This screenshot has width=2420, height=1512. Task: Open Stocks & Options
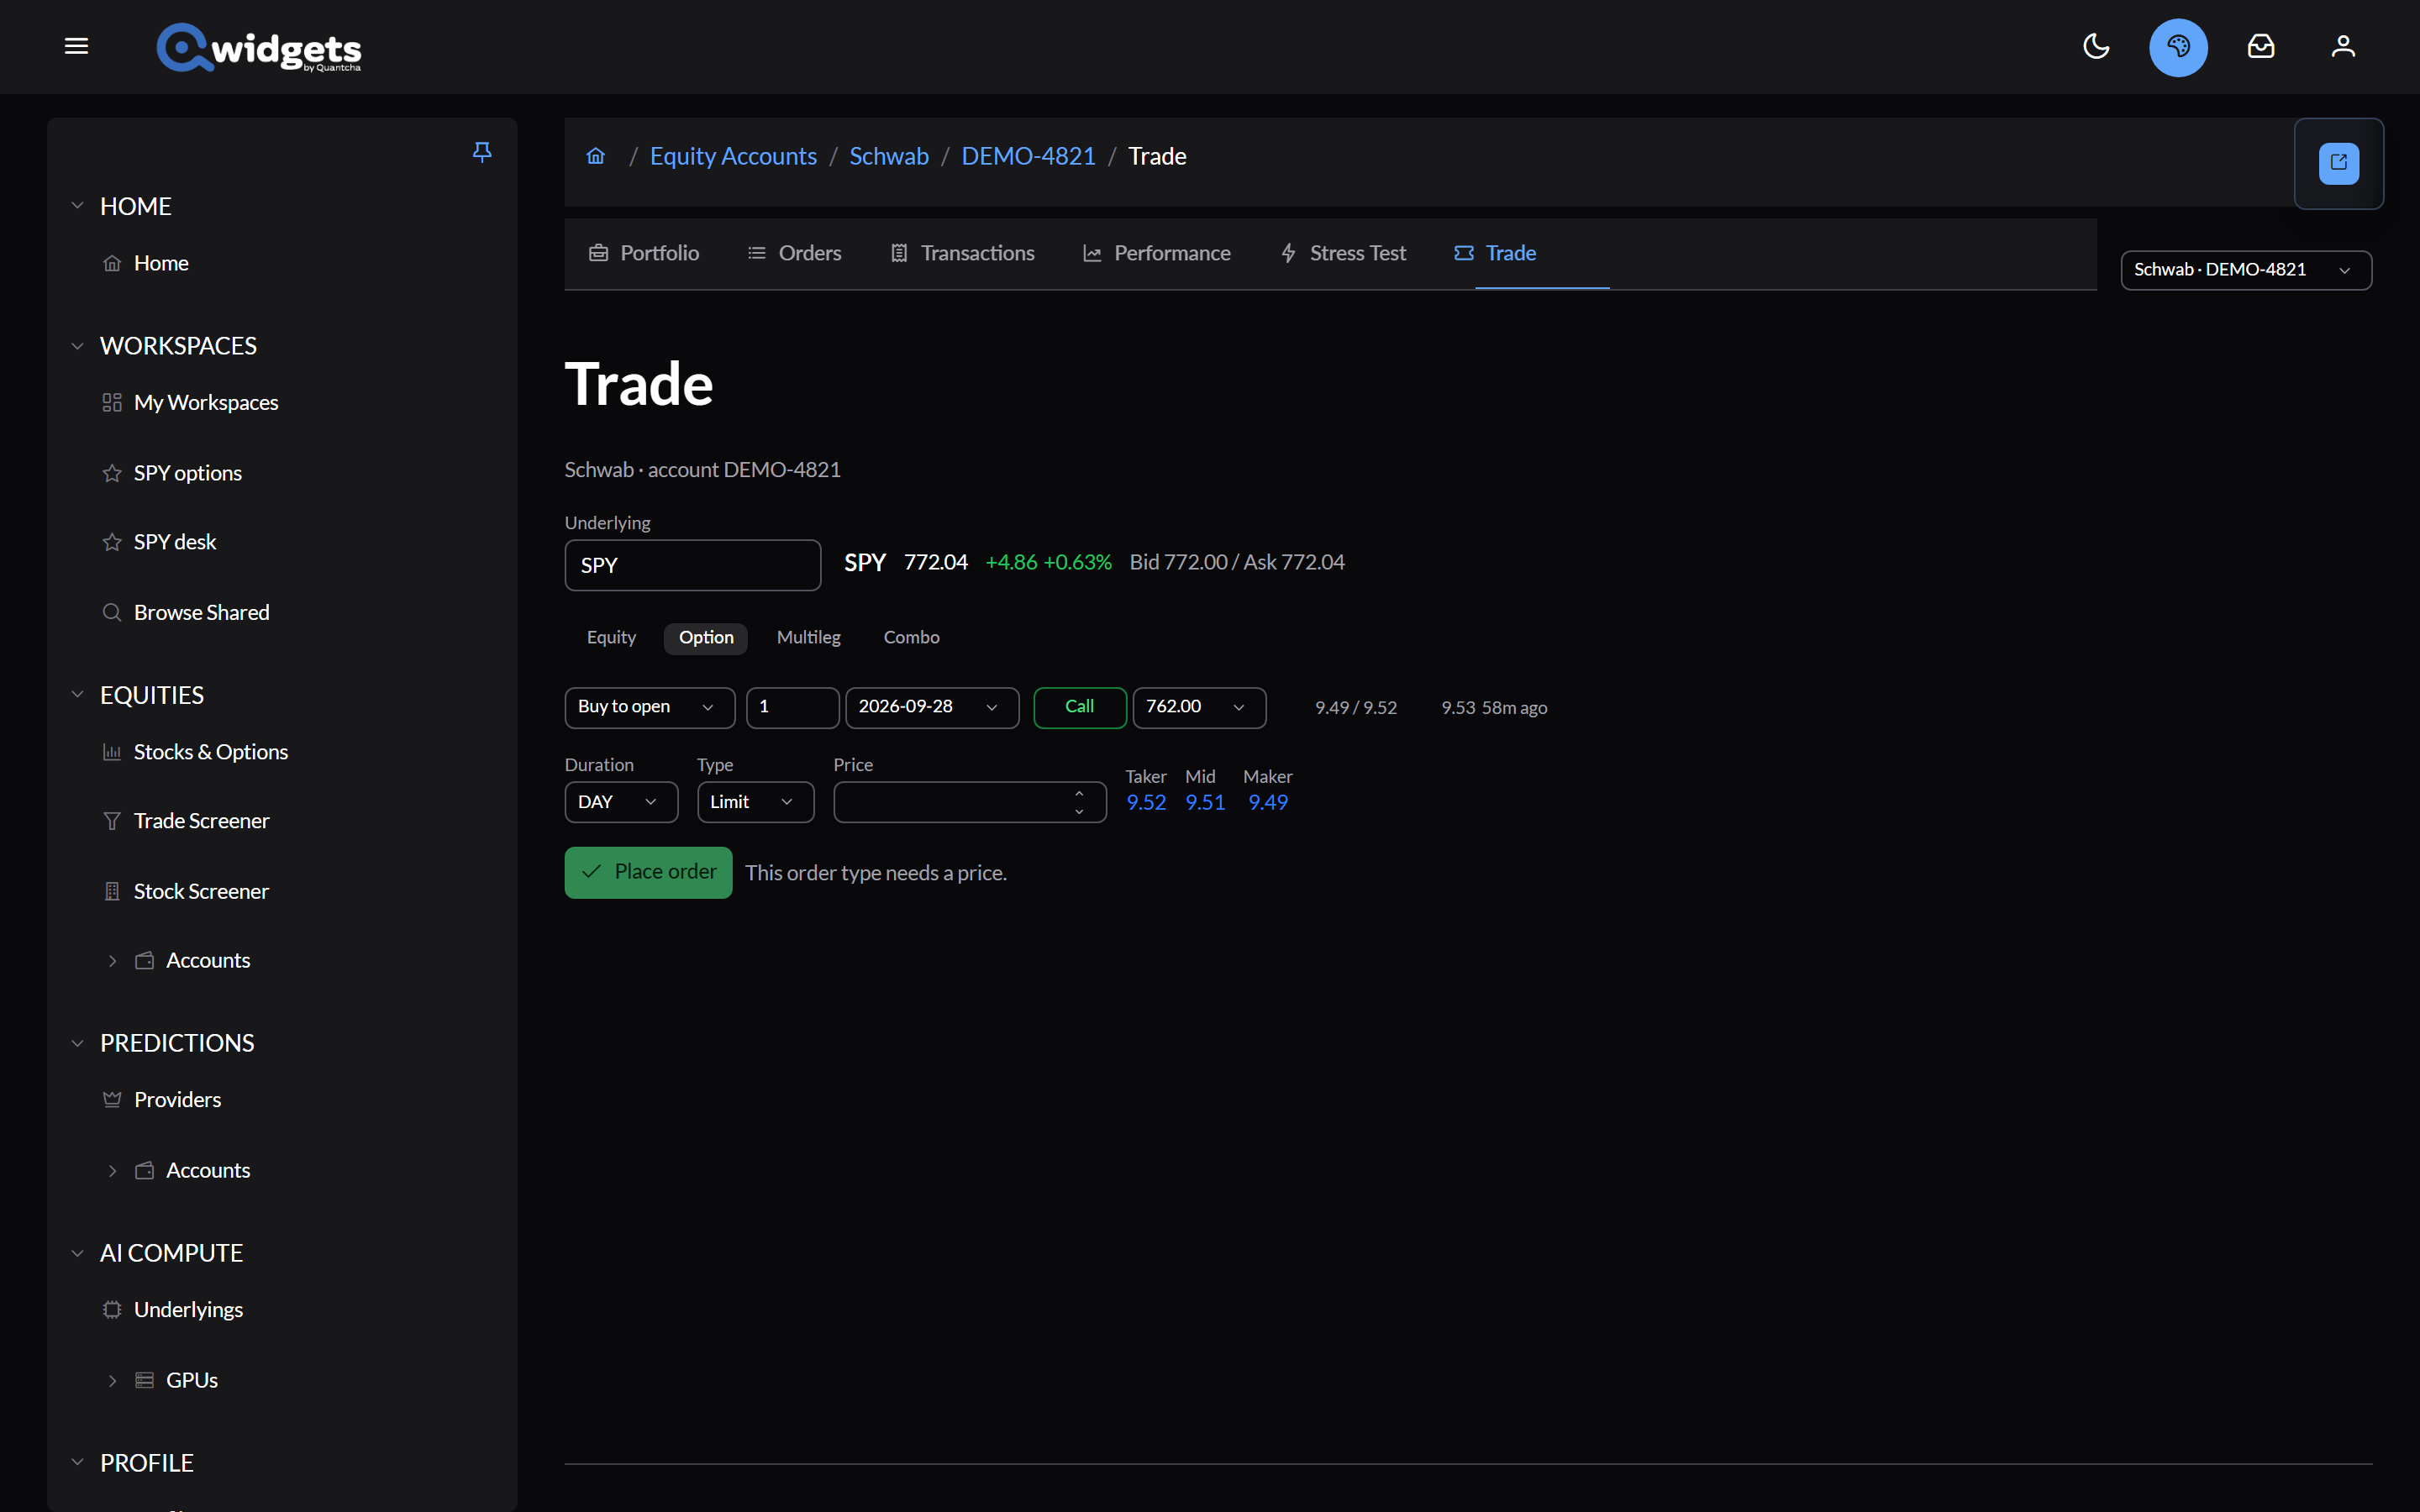click(210, 752)
